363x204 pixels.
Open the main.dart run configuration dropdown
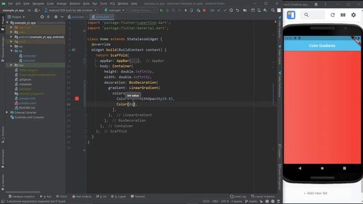(115, 10)
